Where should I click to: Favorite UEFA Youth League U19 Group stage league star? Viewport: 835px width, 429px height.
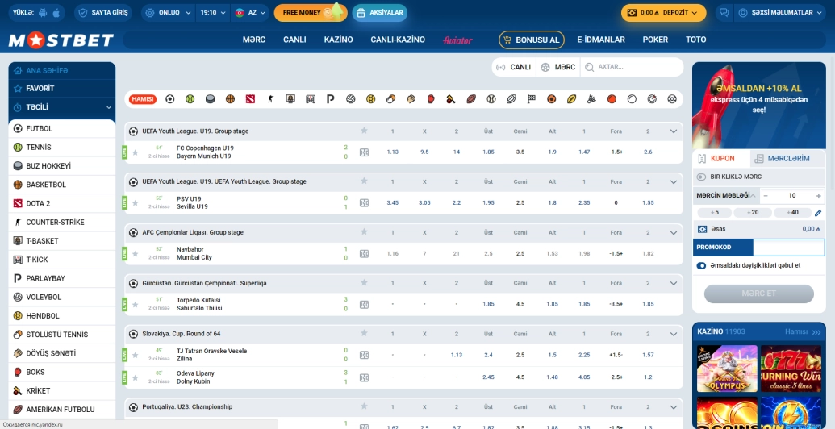click(364, 131)
